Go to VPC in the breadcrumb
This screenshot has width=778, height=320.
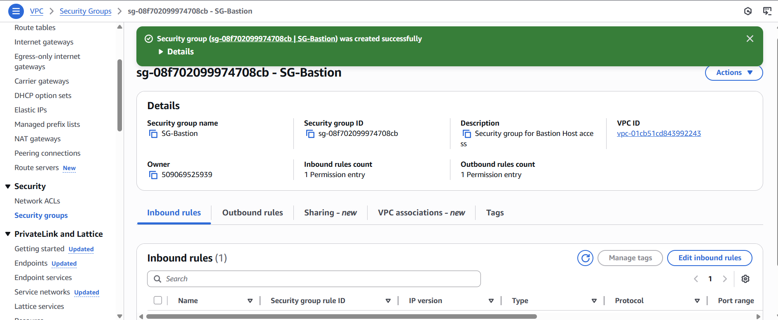click(37, 11)
